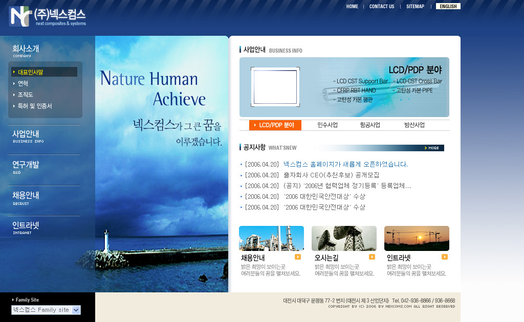Select the LCD/PDP 분야 tab
This screenshot has width=524, height=322.
coord(275,125)
